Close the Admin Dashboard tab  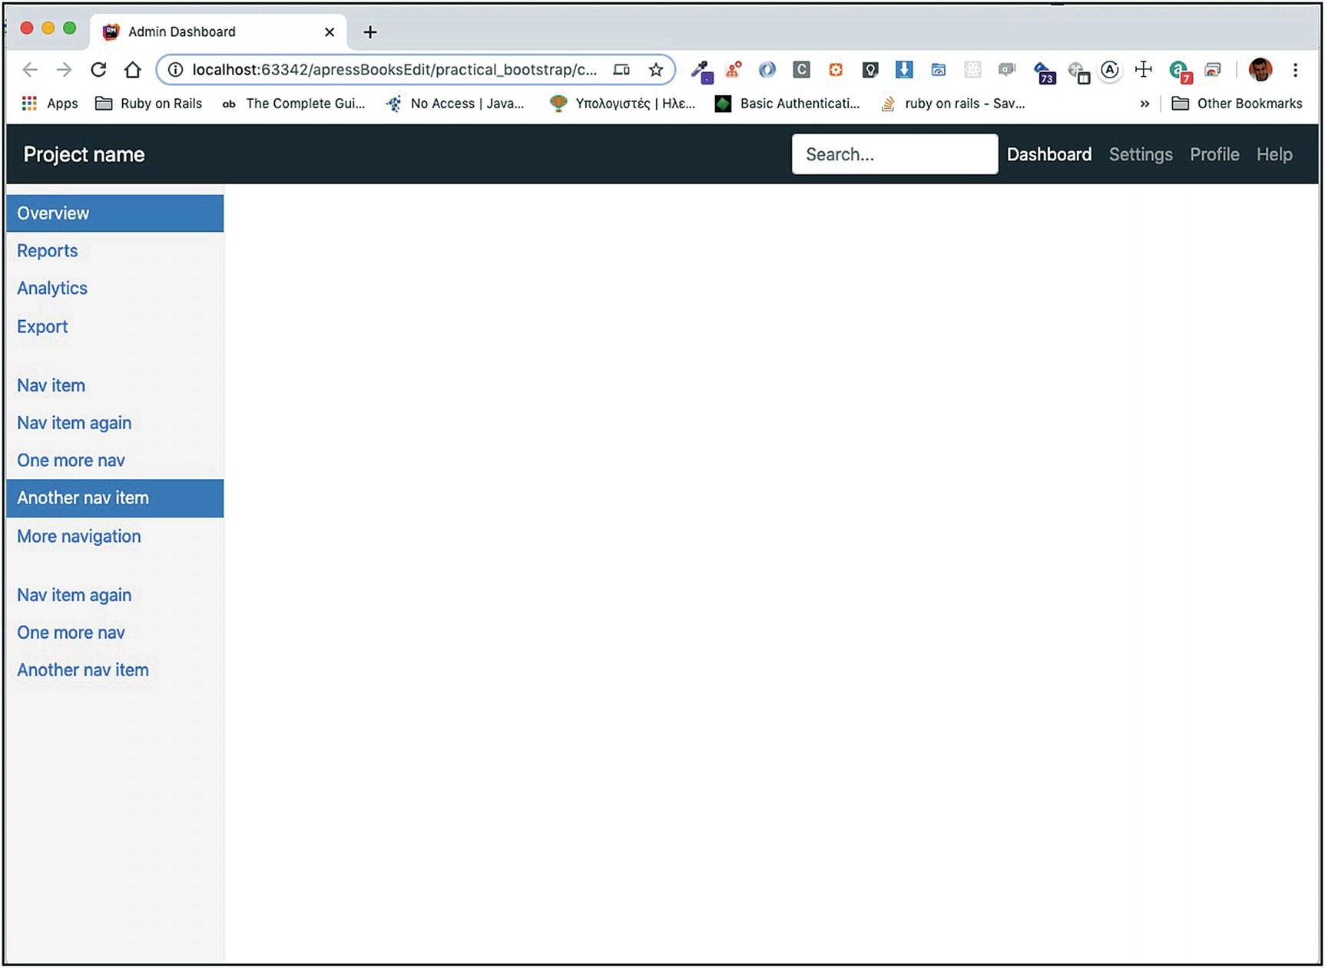(330, 32)
